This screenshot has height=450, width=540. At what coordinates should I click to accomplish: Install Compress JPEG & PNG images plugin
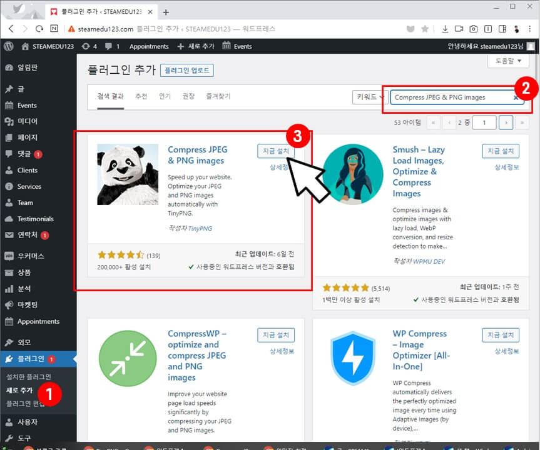[x=276, y=151]
